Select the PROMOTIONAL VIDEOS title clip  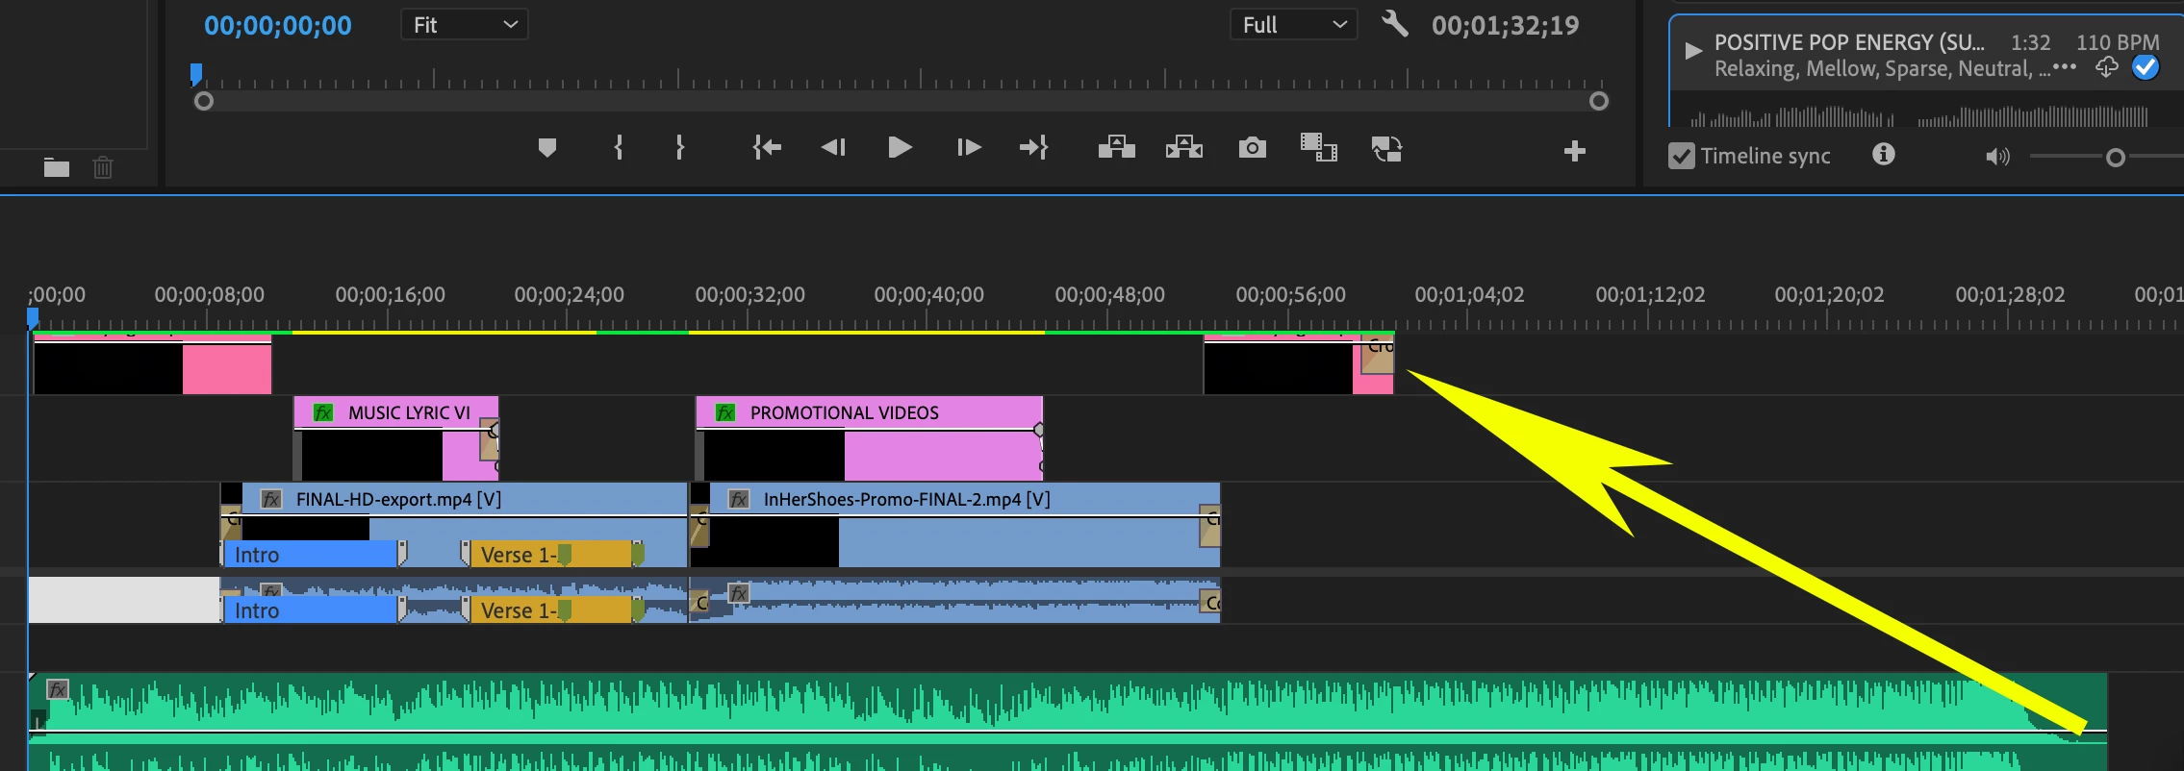point(869,438)
